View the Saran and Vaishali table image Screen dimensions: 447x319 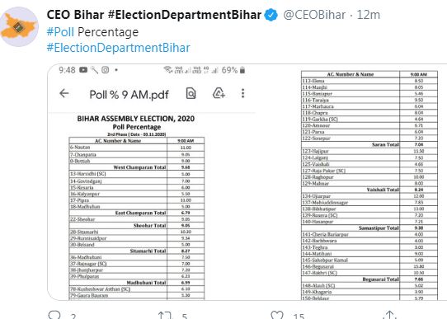pos(369,182)
